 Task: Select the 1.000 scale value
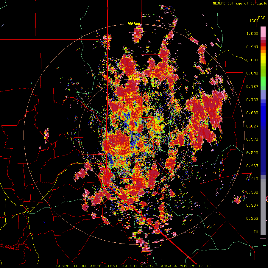(252, 33)
